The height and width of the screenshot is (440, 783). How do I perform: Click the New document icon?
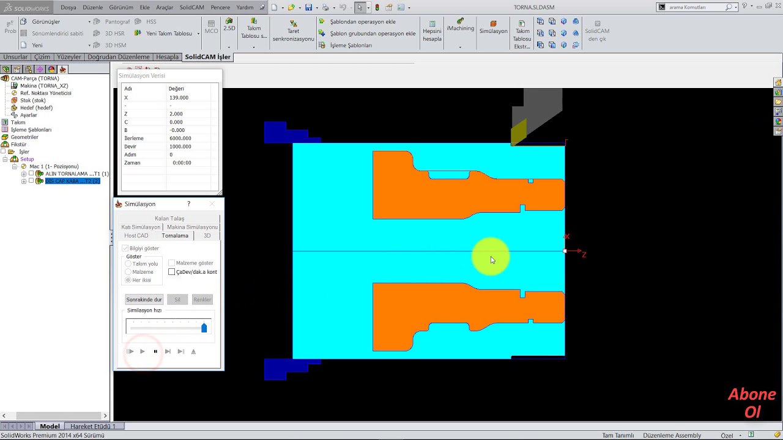tap(275, 7)
